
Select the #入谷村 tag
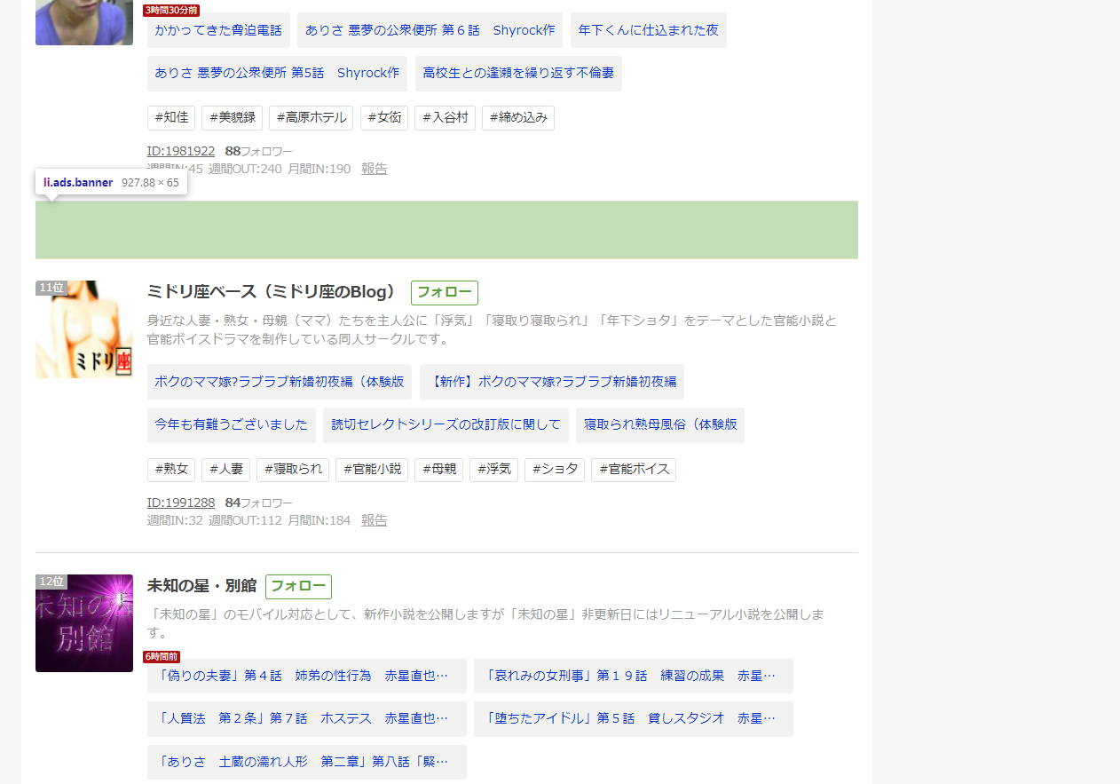[445, 118]
